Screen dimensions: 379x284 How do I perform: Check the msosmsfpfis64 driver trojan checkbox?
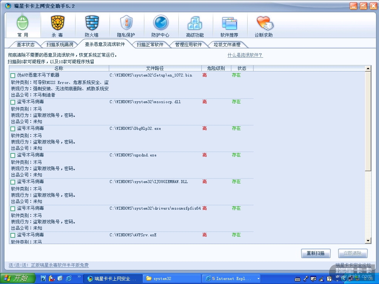13,209
